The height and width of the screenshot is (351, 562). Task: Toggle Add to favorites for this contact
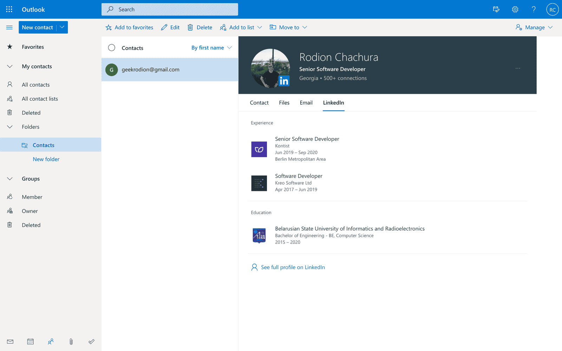[x=129, y=27]
